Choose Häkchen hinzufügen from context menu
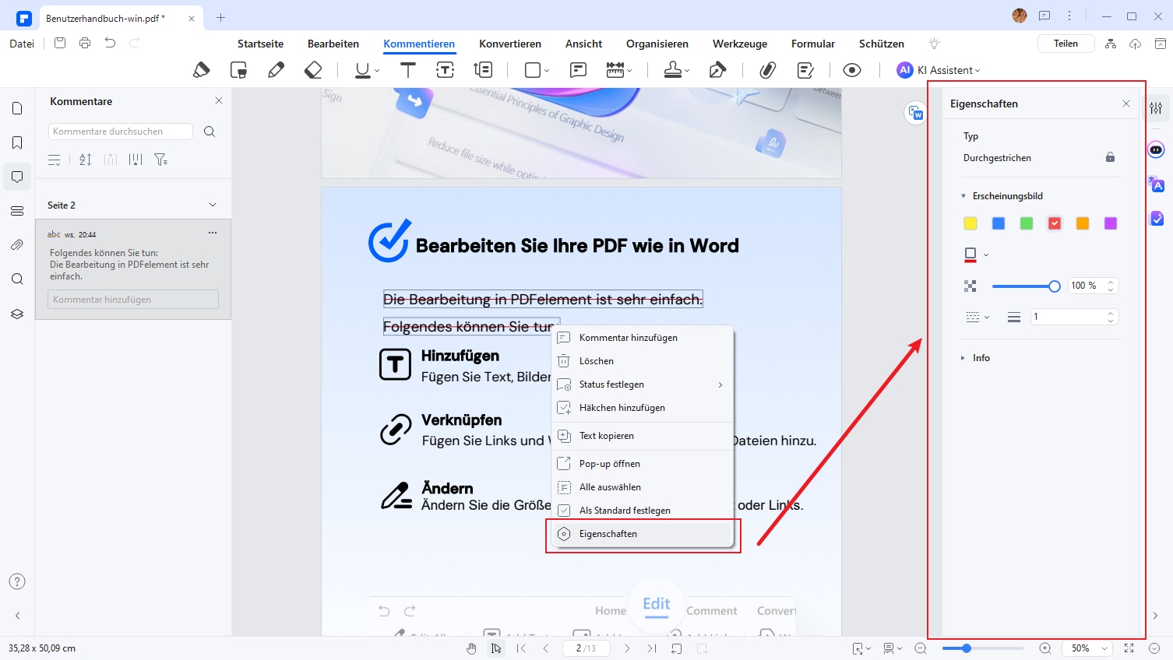The image size is (1173, 660). (x=643, y=408)
